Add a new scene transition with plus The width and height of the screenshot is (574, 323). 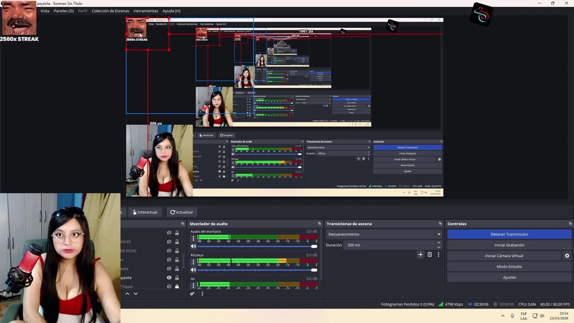tap(421, 255)
